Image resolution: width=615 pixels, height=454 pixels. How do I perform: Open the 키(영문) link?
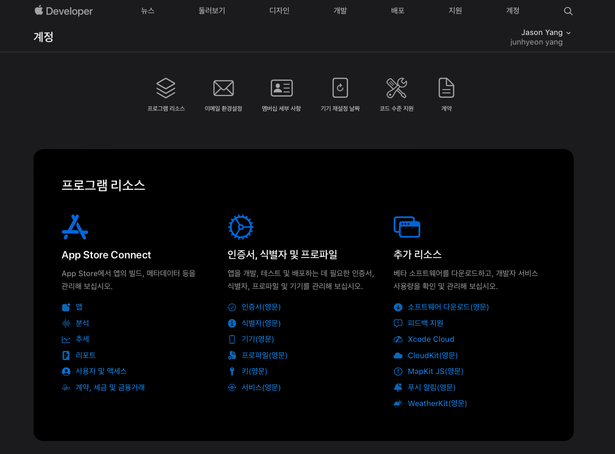(x=255, y=371)
